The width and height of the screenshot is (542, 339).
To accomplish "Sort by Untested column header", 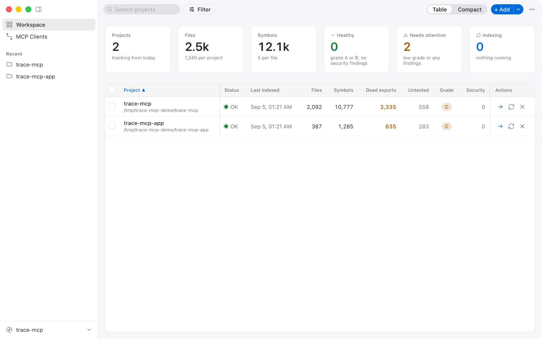I will [418, 90].
